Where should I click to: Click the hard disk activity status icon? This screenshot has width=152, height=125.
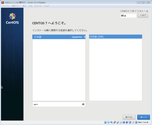click(105, 122)
